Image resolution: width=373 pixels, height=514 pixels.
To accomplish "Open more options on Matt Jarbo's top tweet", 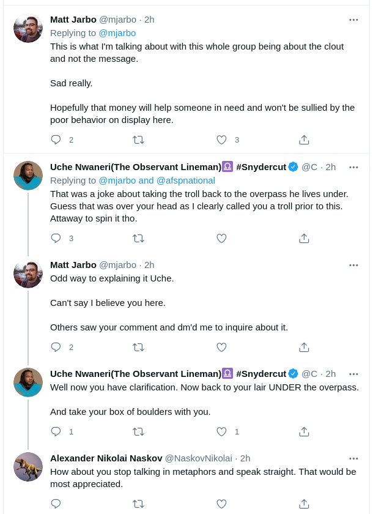I will pyautogui.click(x=353, y=20).
